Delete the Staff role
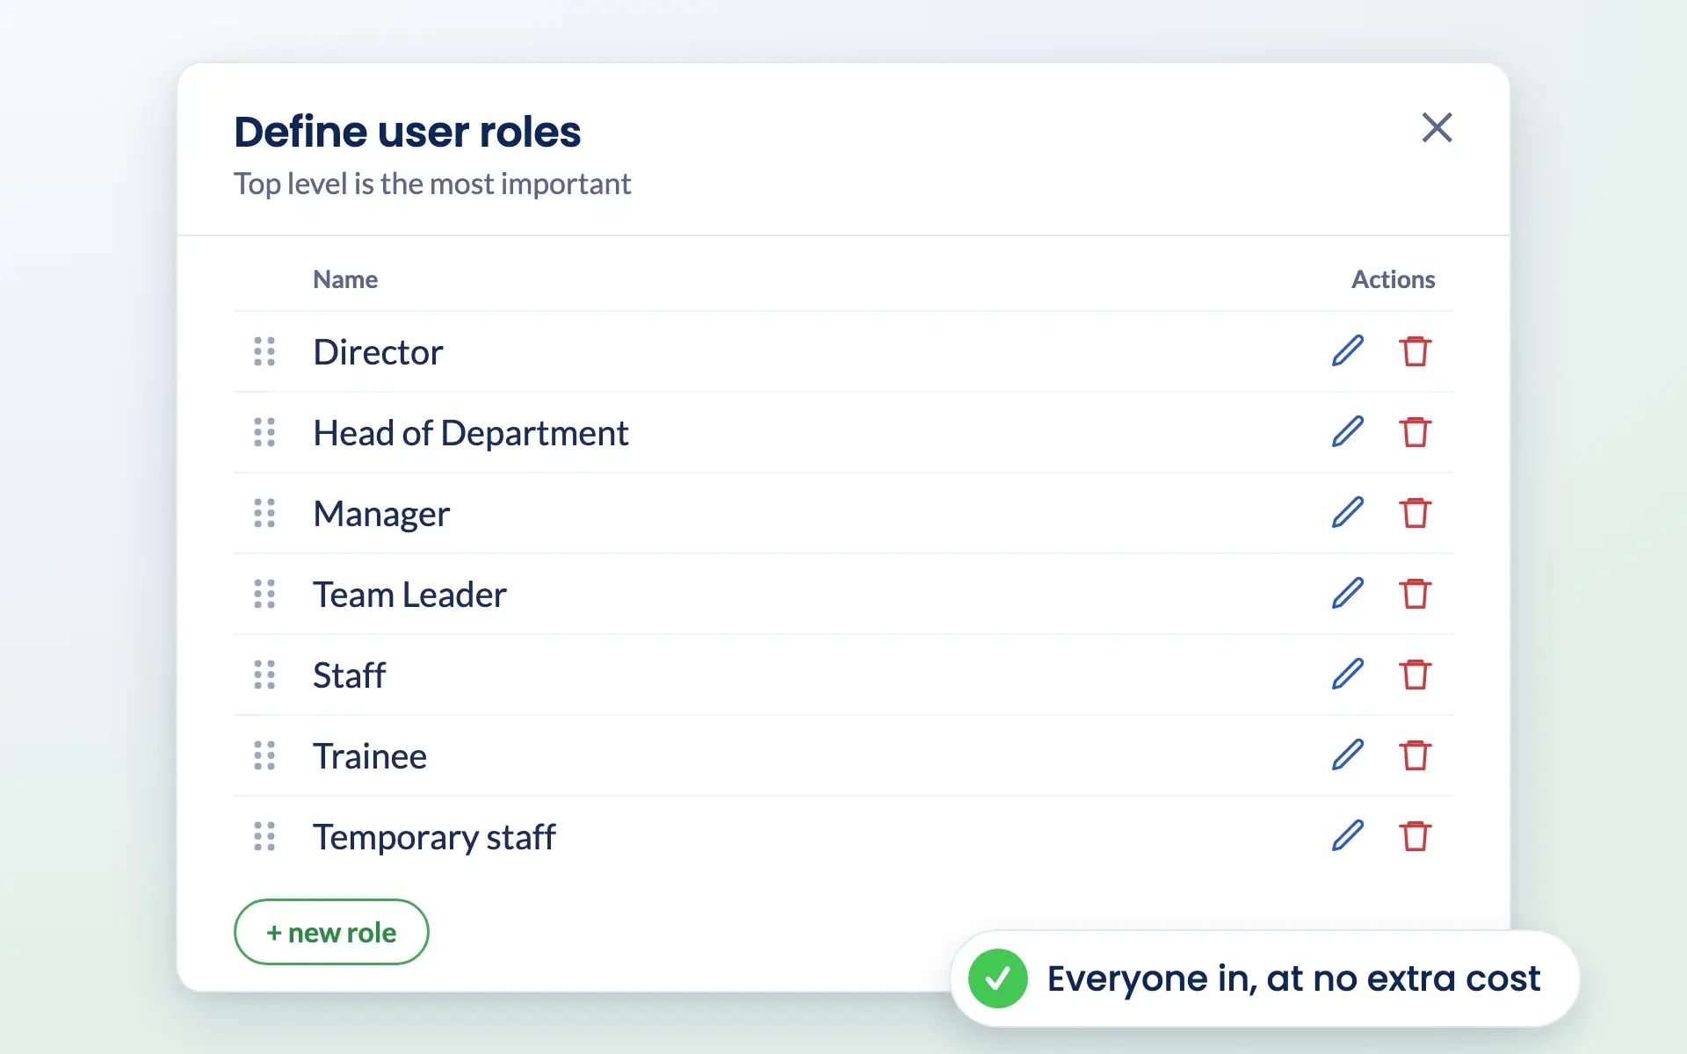 1415,674
